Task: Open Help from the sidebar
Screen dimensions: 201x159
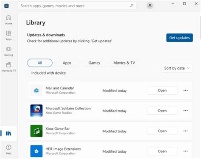Action: (x=8, y=150)
